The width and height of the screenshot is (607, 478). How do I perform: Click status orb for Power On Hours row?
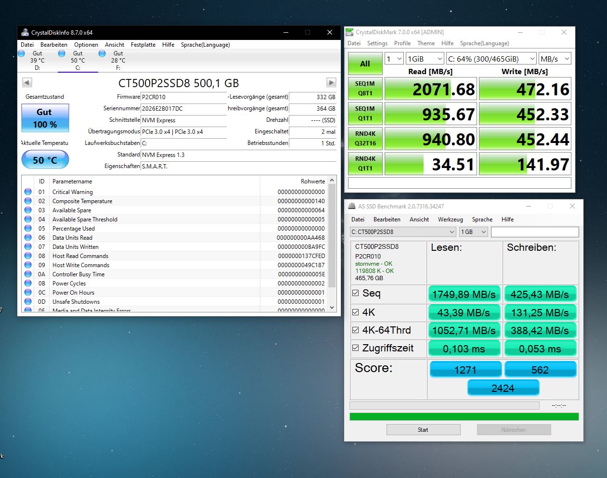[x=28, y=292]
